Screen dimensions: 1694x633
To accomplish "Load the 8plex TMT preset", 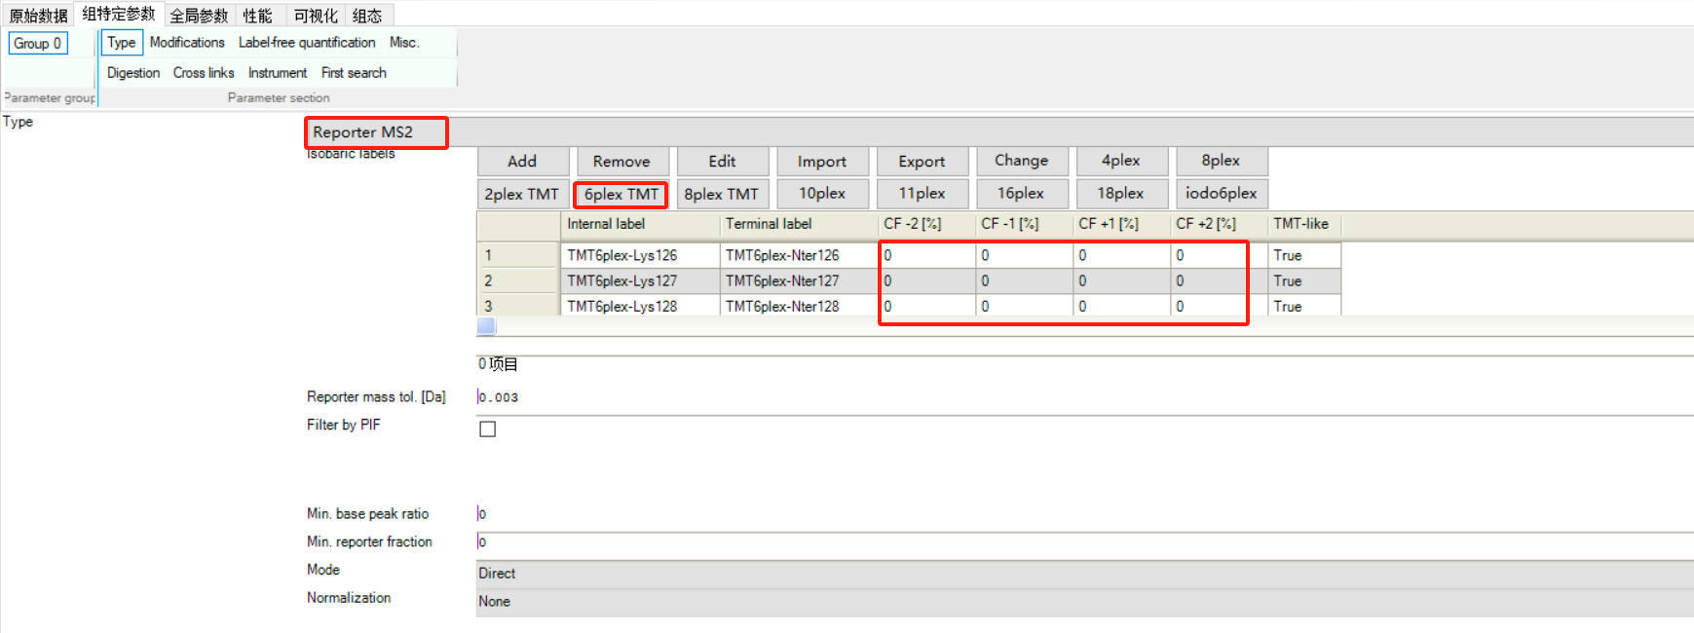I will tap(722, 194).
